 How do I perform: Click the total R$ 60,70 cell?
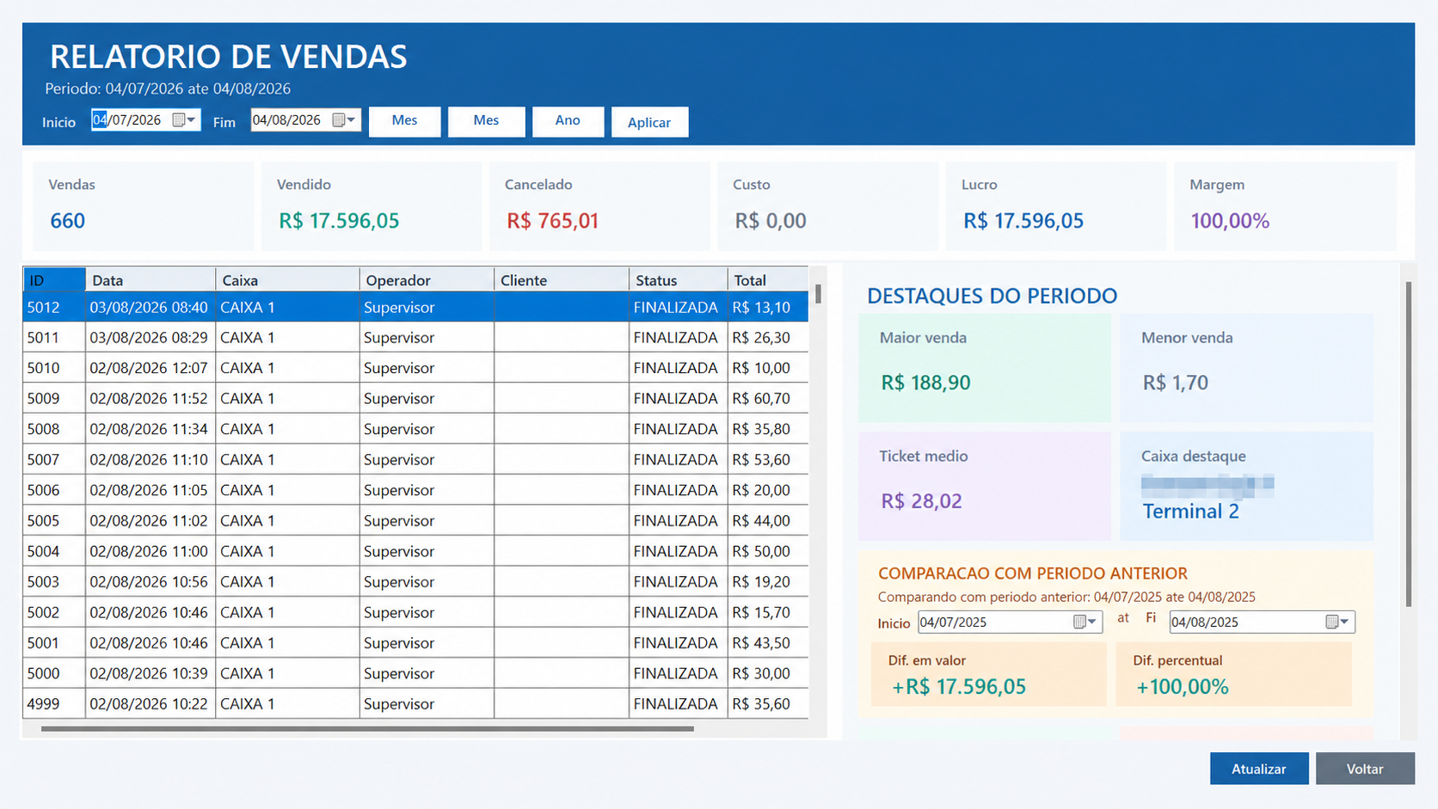point(768,398)
